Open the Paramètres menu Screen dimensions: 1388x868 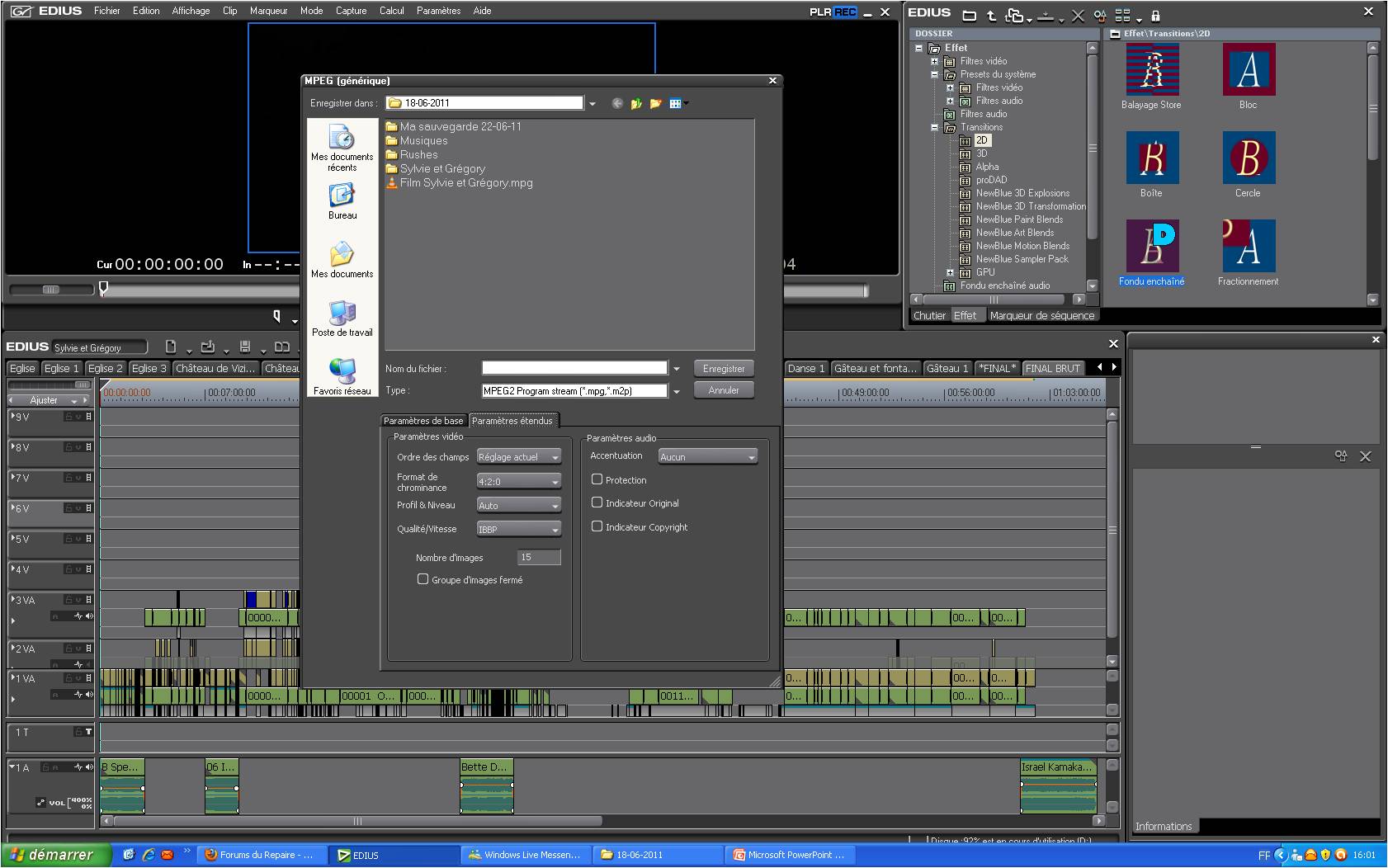coord(438,11)
